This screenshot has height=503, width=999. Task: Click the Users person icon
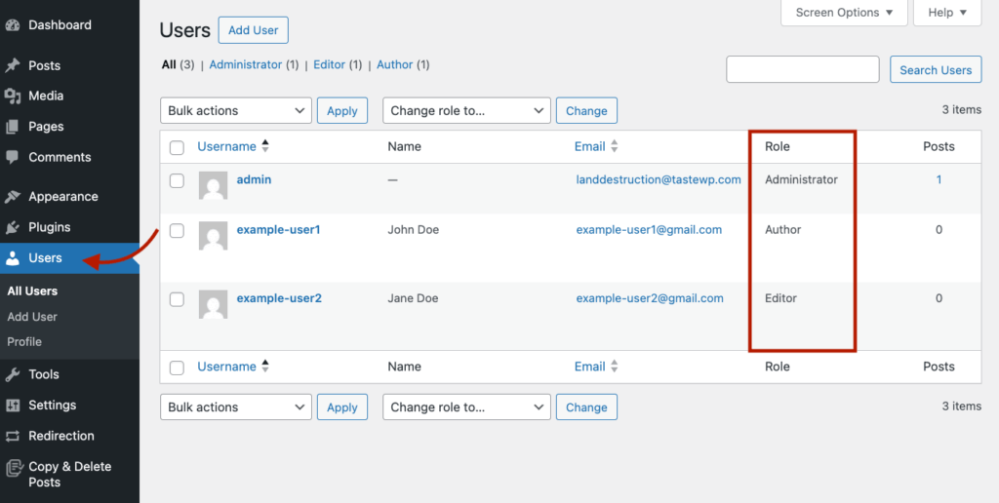[12, 258]
